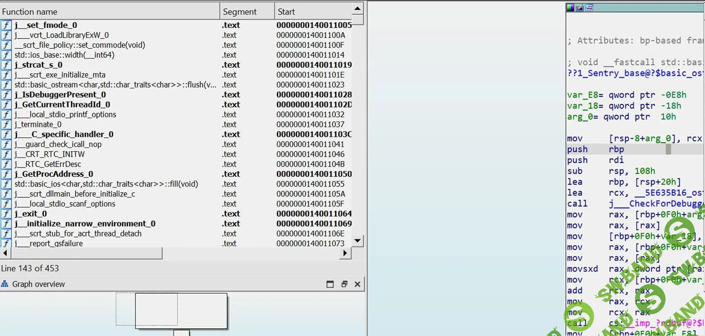Click the function icon beside std::ios_base::width
The height and width of the screenshot is (336, 705).
pyautogui.click(x=6, y=55)
